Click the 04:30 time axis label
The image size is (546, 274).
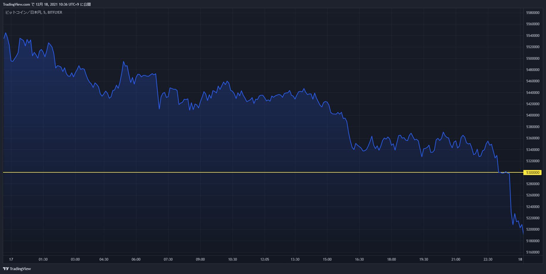[x=104, y=259]
